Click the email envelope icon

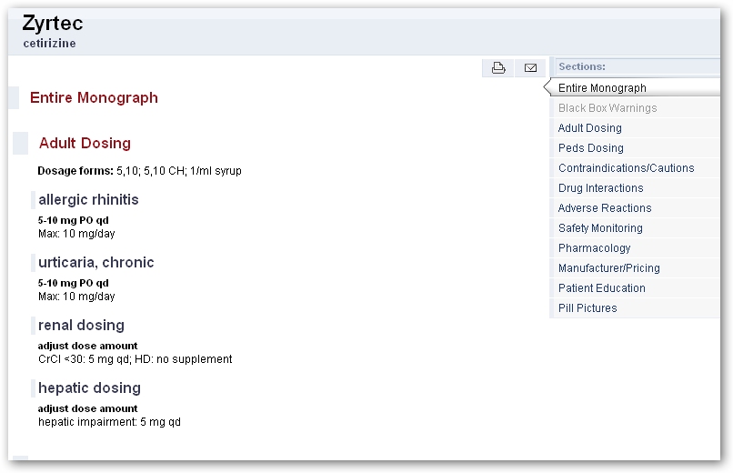click(x=530, y=67)
